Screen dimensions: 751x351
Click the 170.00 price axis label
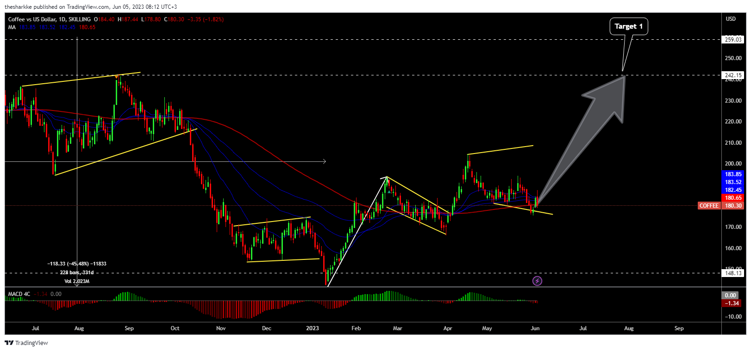tap(733, 227)
